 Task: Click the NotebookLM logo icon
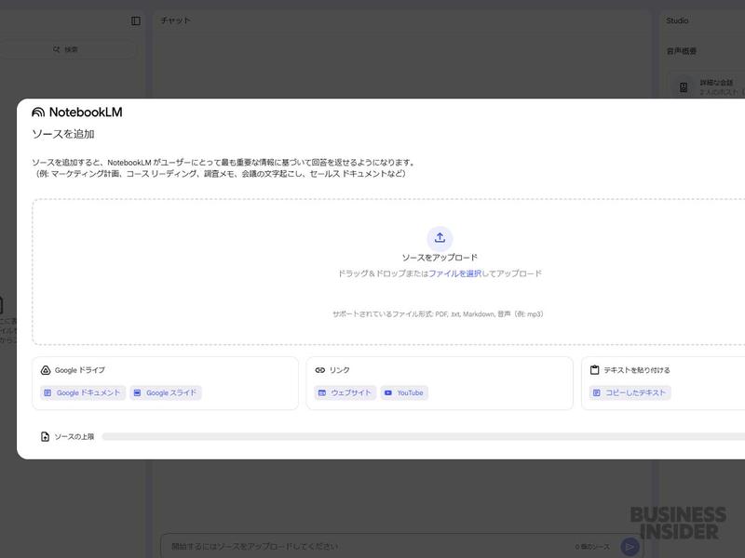(x=38, y=112)
